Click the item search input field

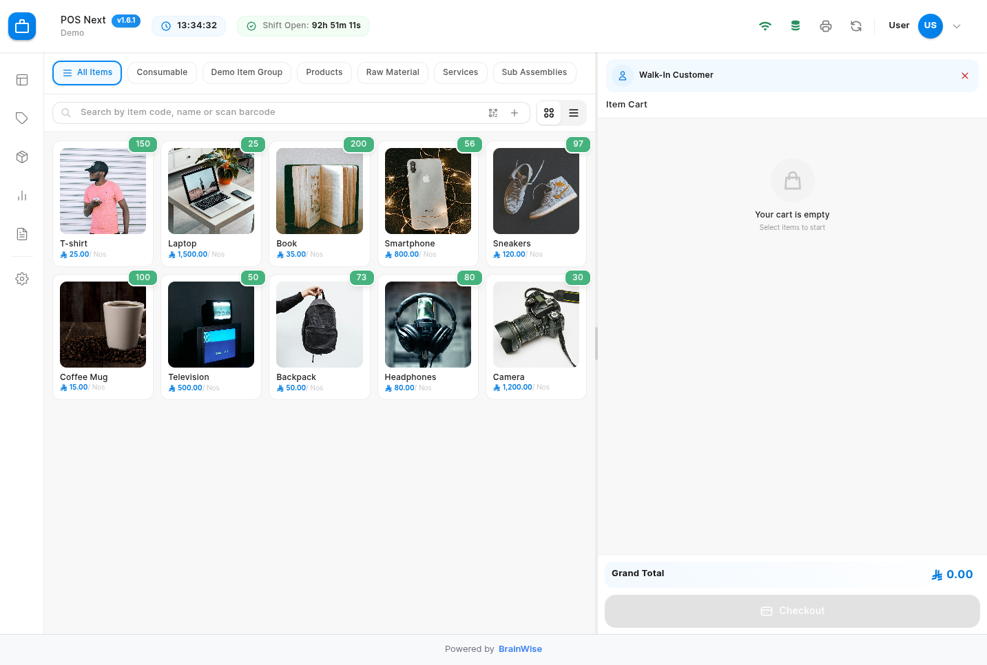click(276, 112)
